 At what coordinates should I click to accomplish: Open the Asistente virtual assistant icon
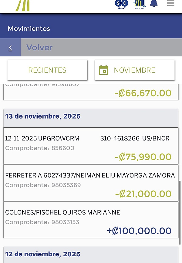(x=139, y=4)
